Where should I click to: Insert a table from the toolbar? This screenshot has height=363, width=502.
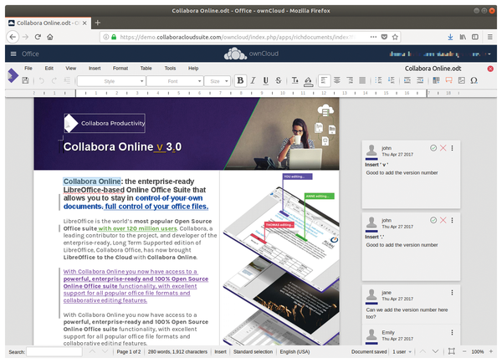click(436, 80)
